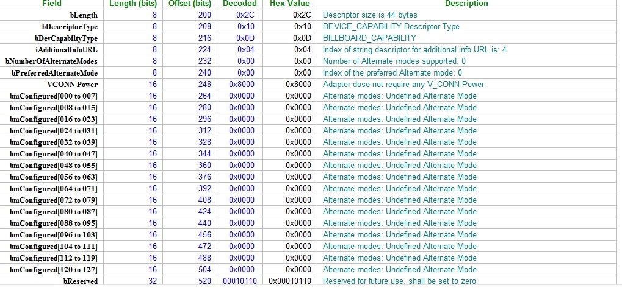Screen dimensions: 622x288
Task: Click the BILLBOARD_CAPABILITY description text
Action: point(369,38)
